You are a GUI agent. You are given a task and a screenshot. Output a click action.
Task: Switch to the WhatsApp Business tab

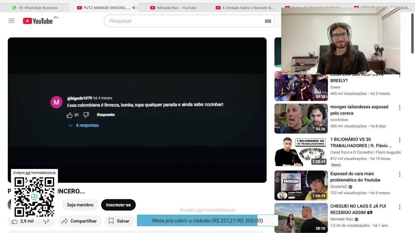tap(35, 8)
